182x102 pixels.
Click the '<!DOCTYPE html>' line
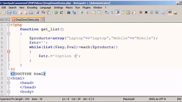(x=28, y=74)
